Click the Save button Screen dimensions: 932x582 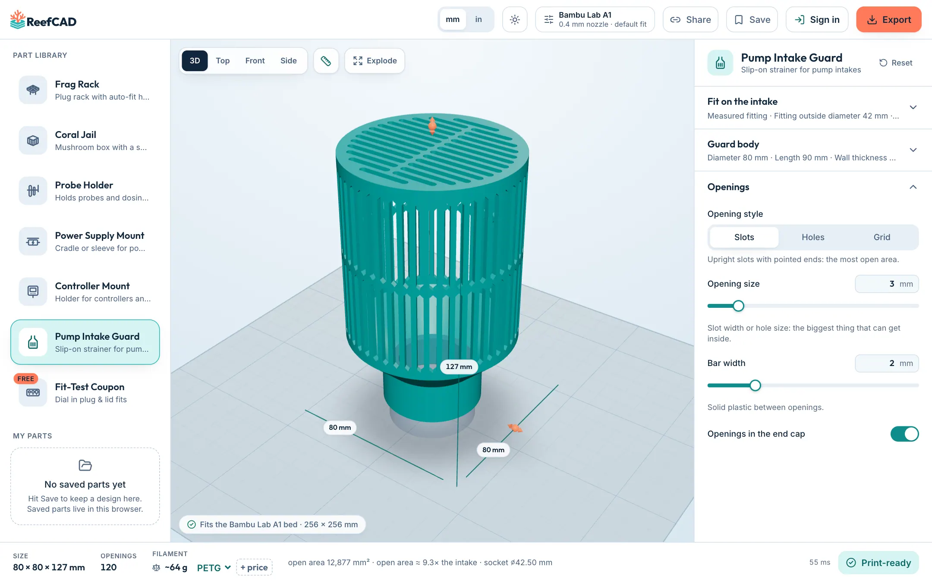752,19
